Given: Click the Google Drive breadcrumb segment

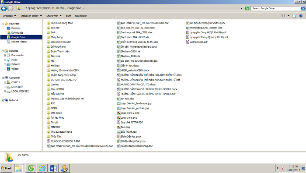Looking at the screenshot, I should click(74, 8).
